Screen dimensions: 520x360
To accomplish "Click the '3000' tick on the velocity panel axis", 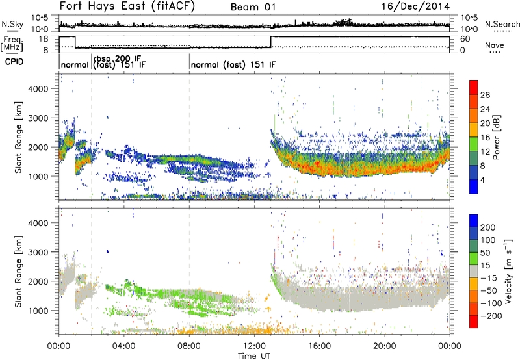I will coord(38,252).
